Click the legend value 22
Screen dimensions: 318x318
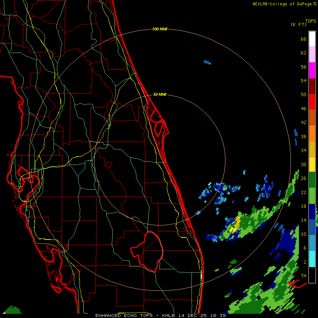tap(304, 193)
